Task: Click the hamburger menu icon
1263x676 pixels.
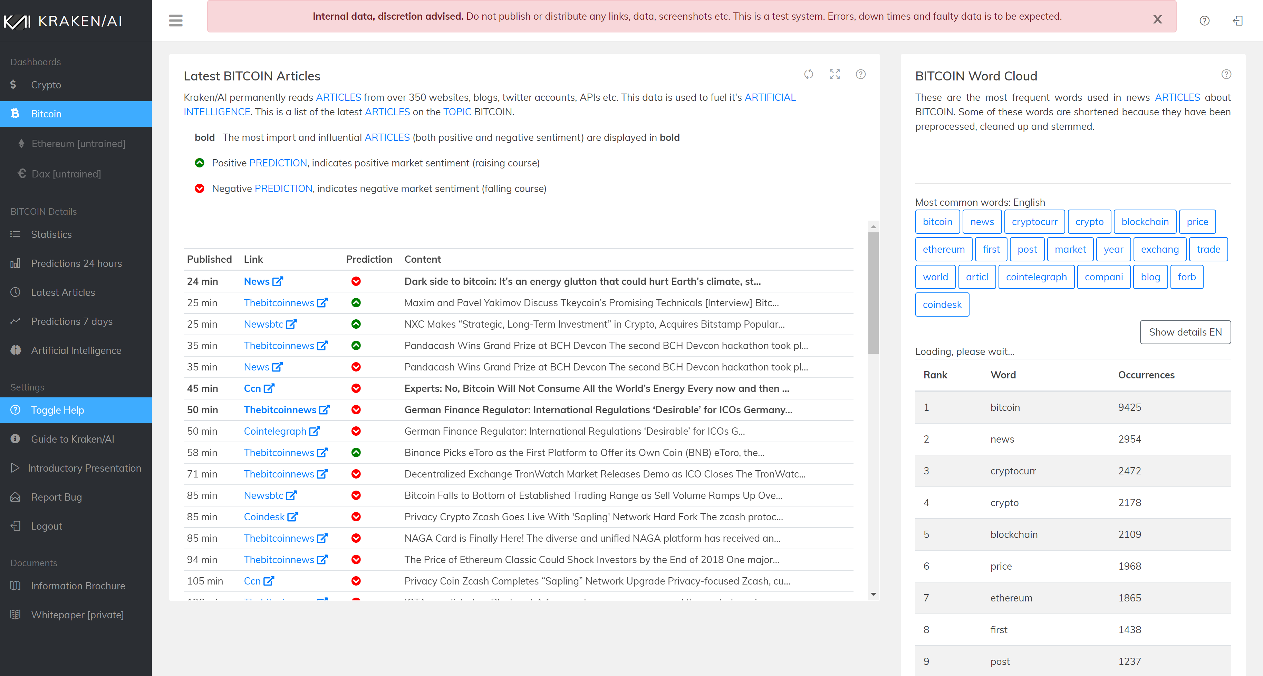Action: point(175,20)
